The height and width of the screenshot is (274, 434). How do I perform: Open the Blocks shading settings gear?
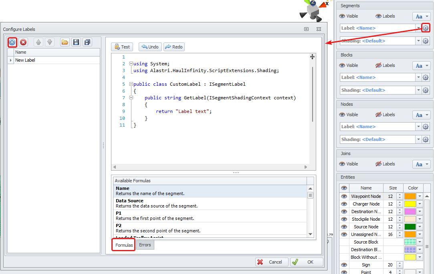coord(426,90)
